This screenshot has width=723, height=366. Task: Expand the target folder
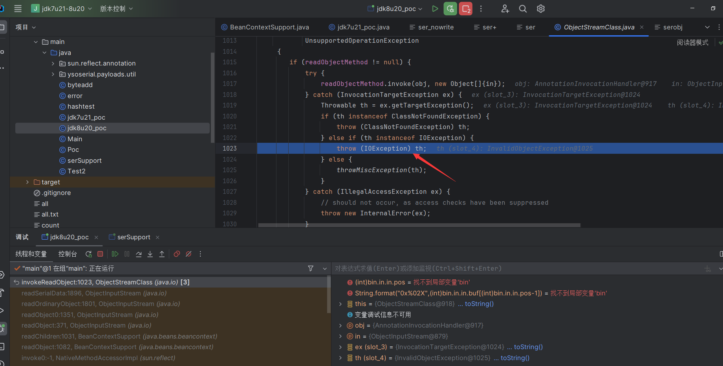(x=27, y=182)
